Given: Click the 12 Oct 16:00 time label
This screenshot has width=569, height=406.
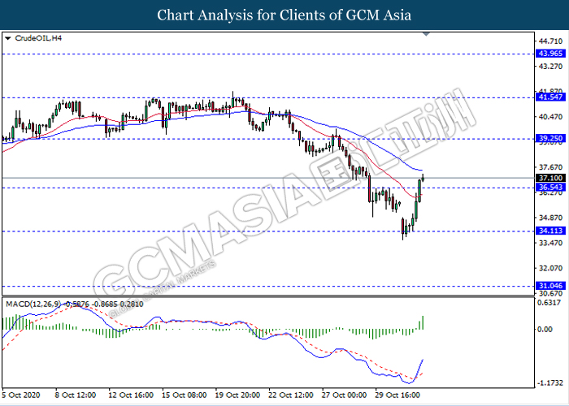Looking at the screenshot, I should pos(131,395).
